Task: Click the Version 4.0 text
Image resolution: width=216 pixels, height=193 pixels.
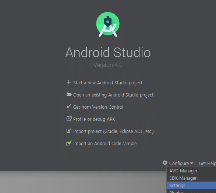Action: click(x=108, y=65)
